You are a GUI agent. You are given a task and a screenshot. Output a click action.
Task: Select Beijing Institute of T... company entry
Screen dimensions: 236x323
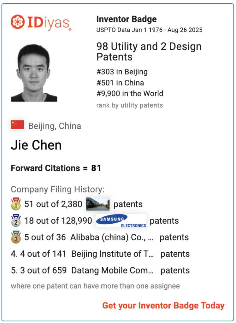point(113,254)
